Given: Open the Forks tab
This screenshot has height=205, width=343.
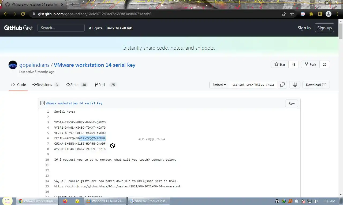Looking at the screenshot, I should coord(105,85).
